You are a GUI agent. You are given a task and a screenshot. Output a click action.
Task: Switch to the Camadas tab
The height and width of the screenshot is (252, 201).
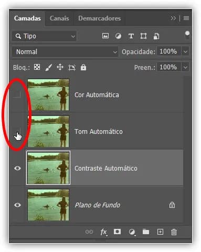click(27, 18)
